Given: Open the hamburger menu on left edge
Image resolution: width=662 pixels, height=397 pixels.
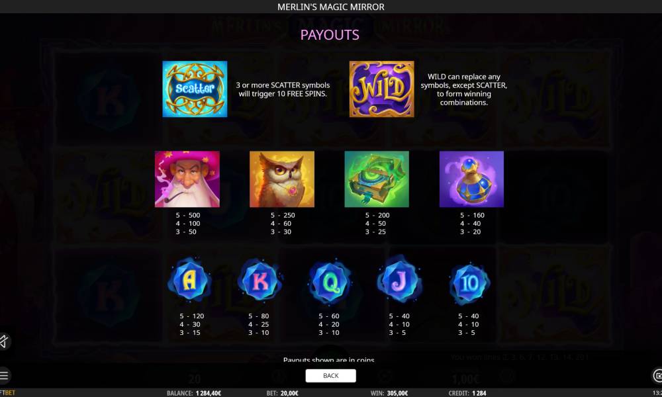Looking at the screenshot, I should (4, 375).
